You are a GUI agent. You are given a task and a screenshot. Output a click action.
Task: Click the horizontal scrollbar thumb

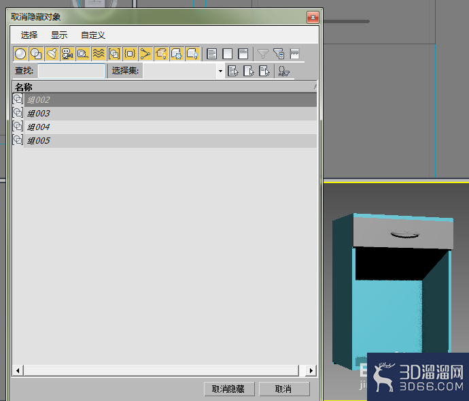(162, 371)
